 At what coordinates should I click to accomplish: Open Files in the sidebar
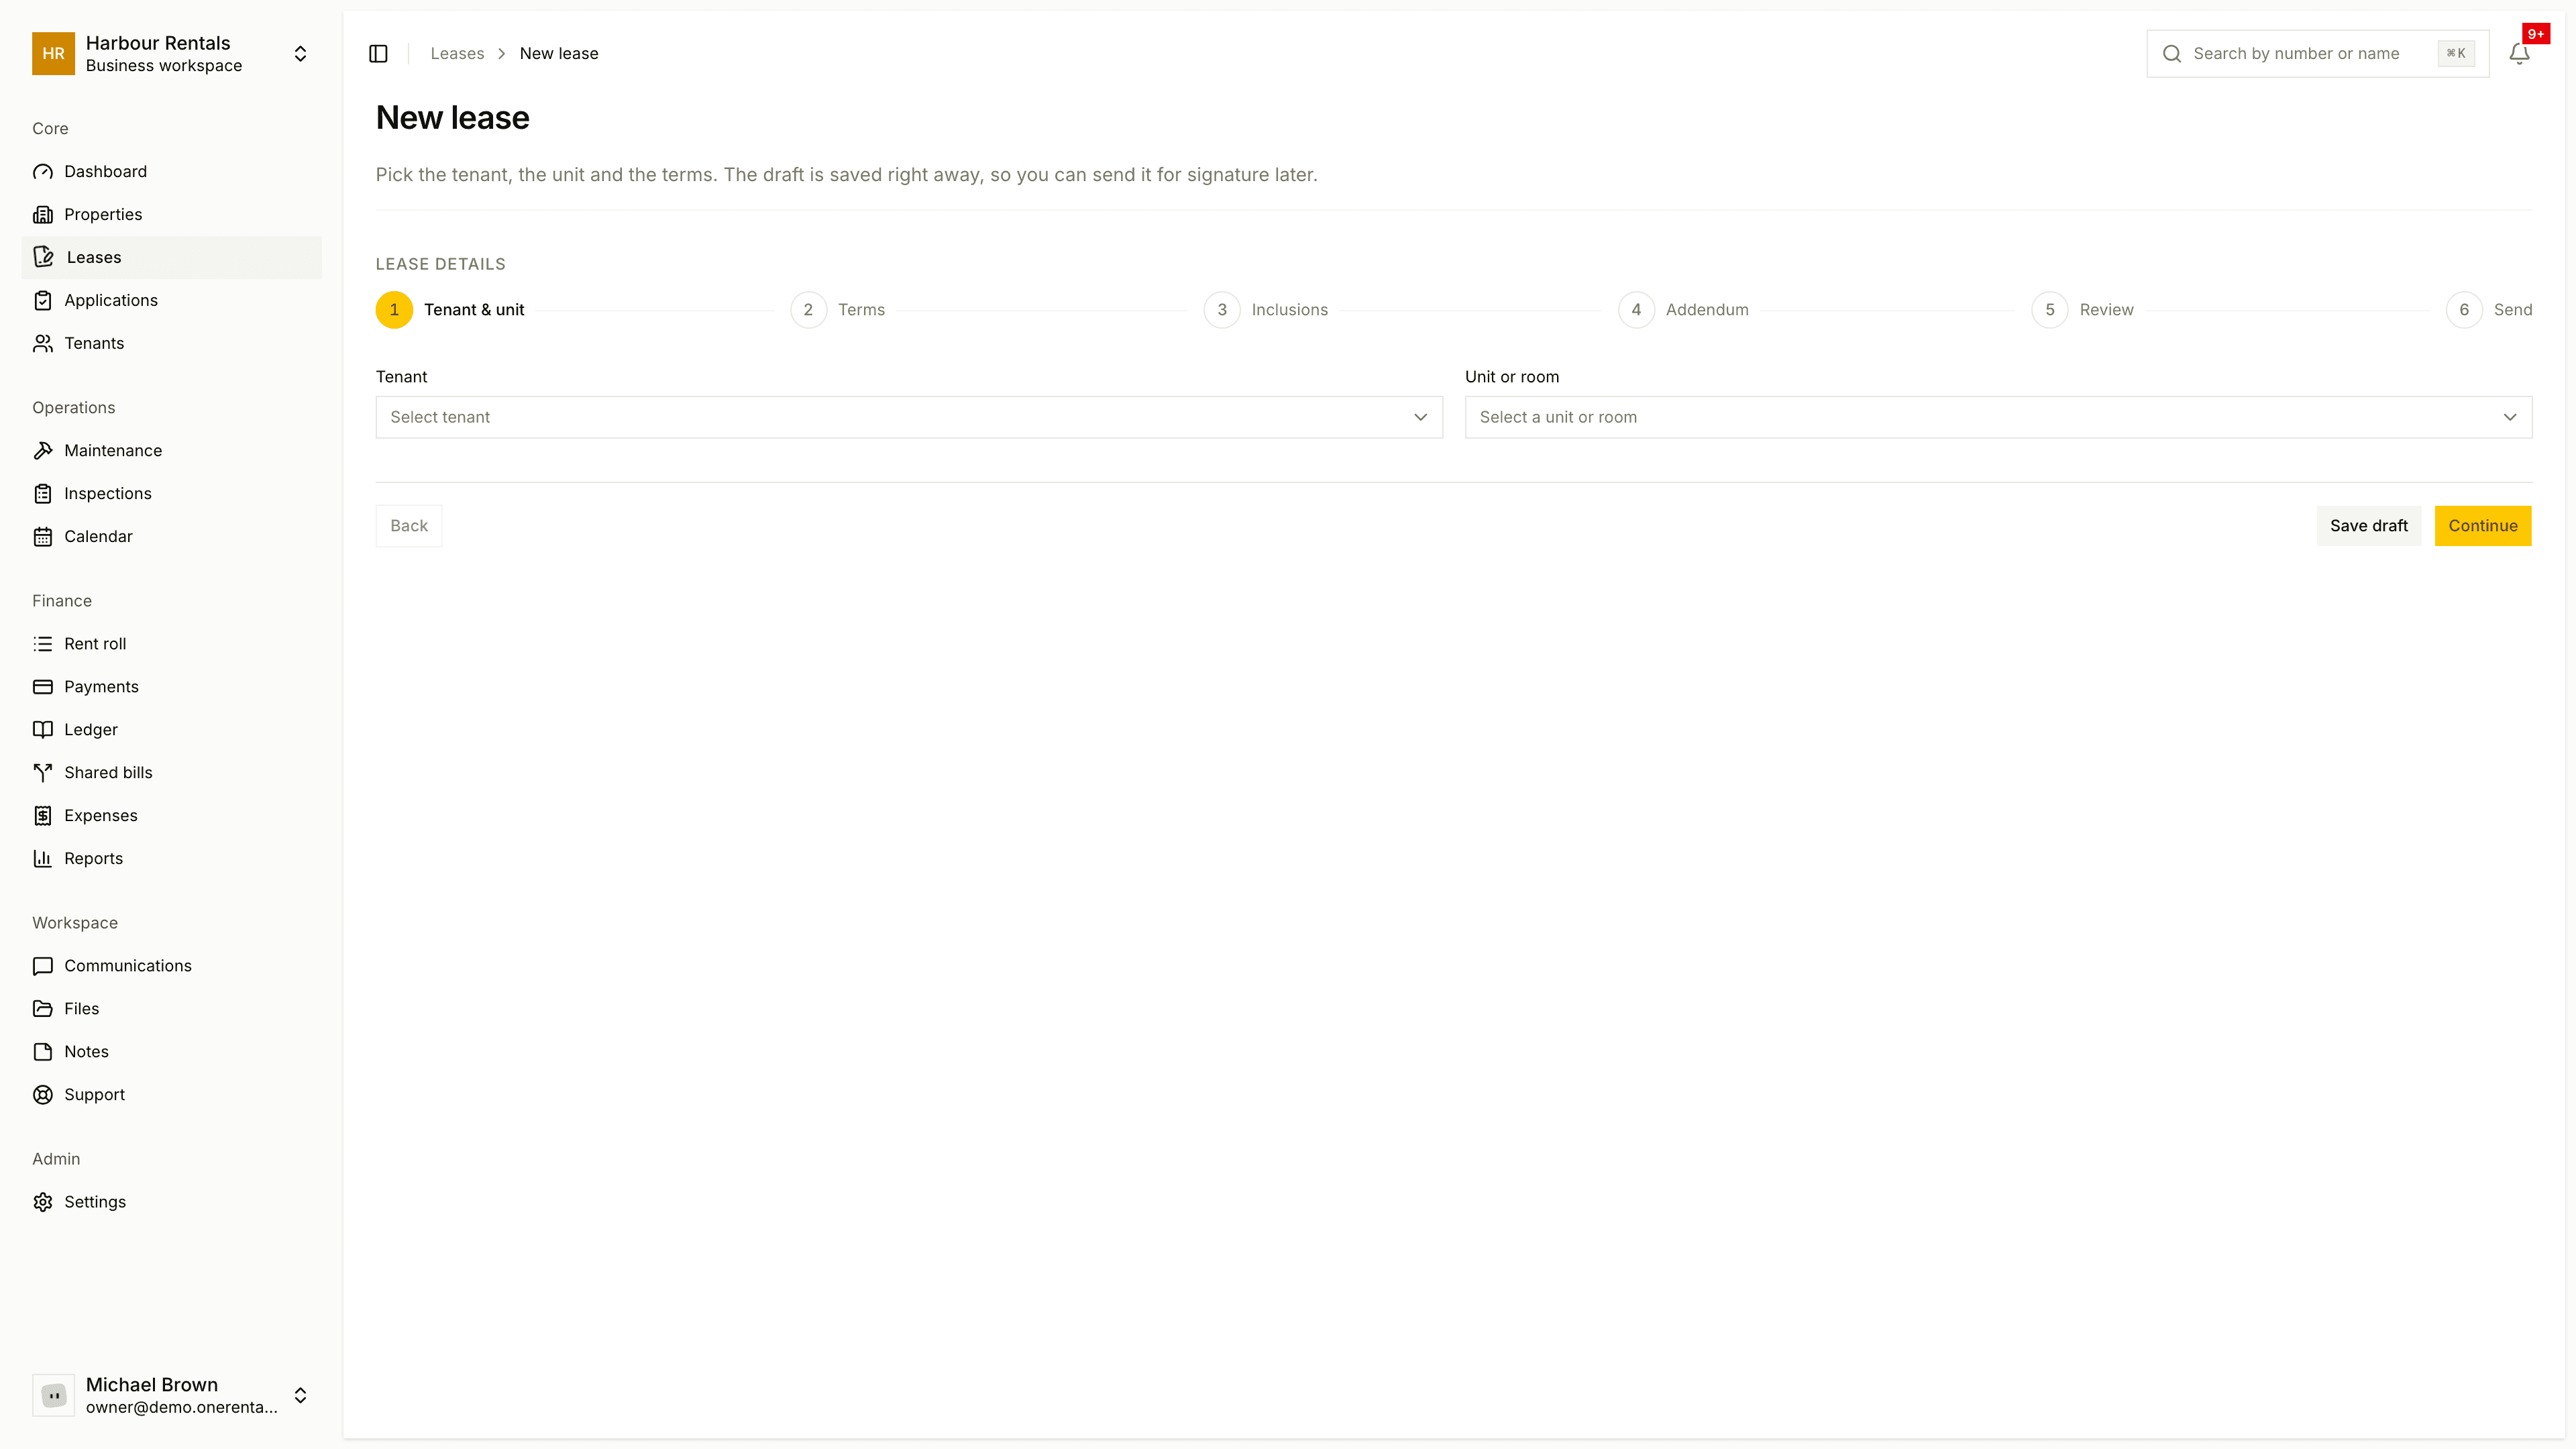[172, 1009]
